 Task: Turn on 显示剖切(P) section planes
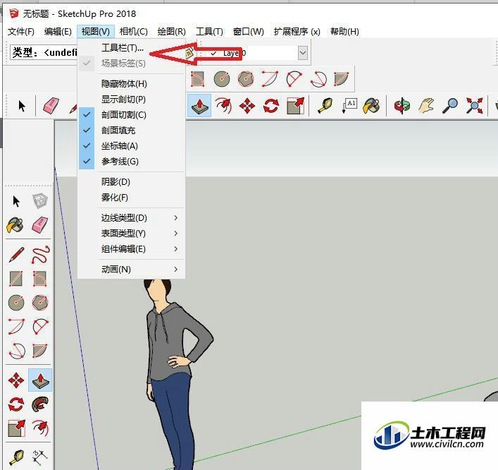(132, 100)
